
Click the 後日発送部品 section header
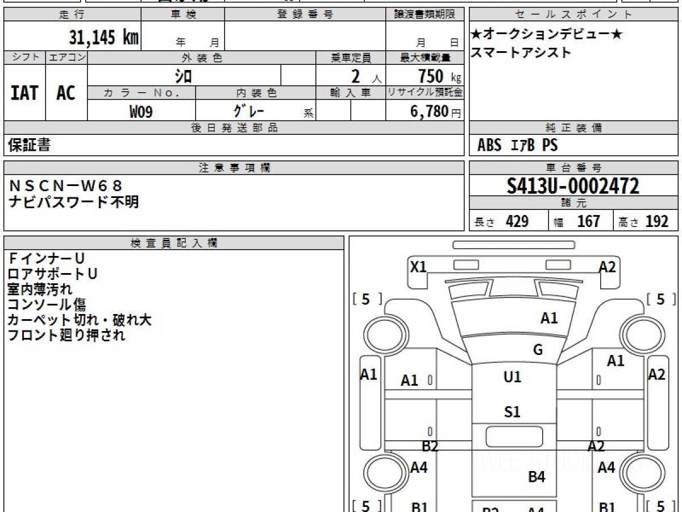(x=234, y=128)
